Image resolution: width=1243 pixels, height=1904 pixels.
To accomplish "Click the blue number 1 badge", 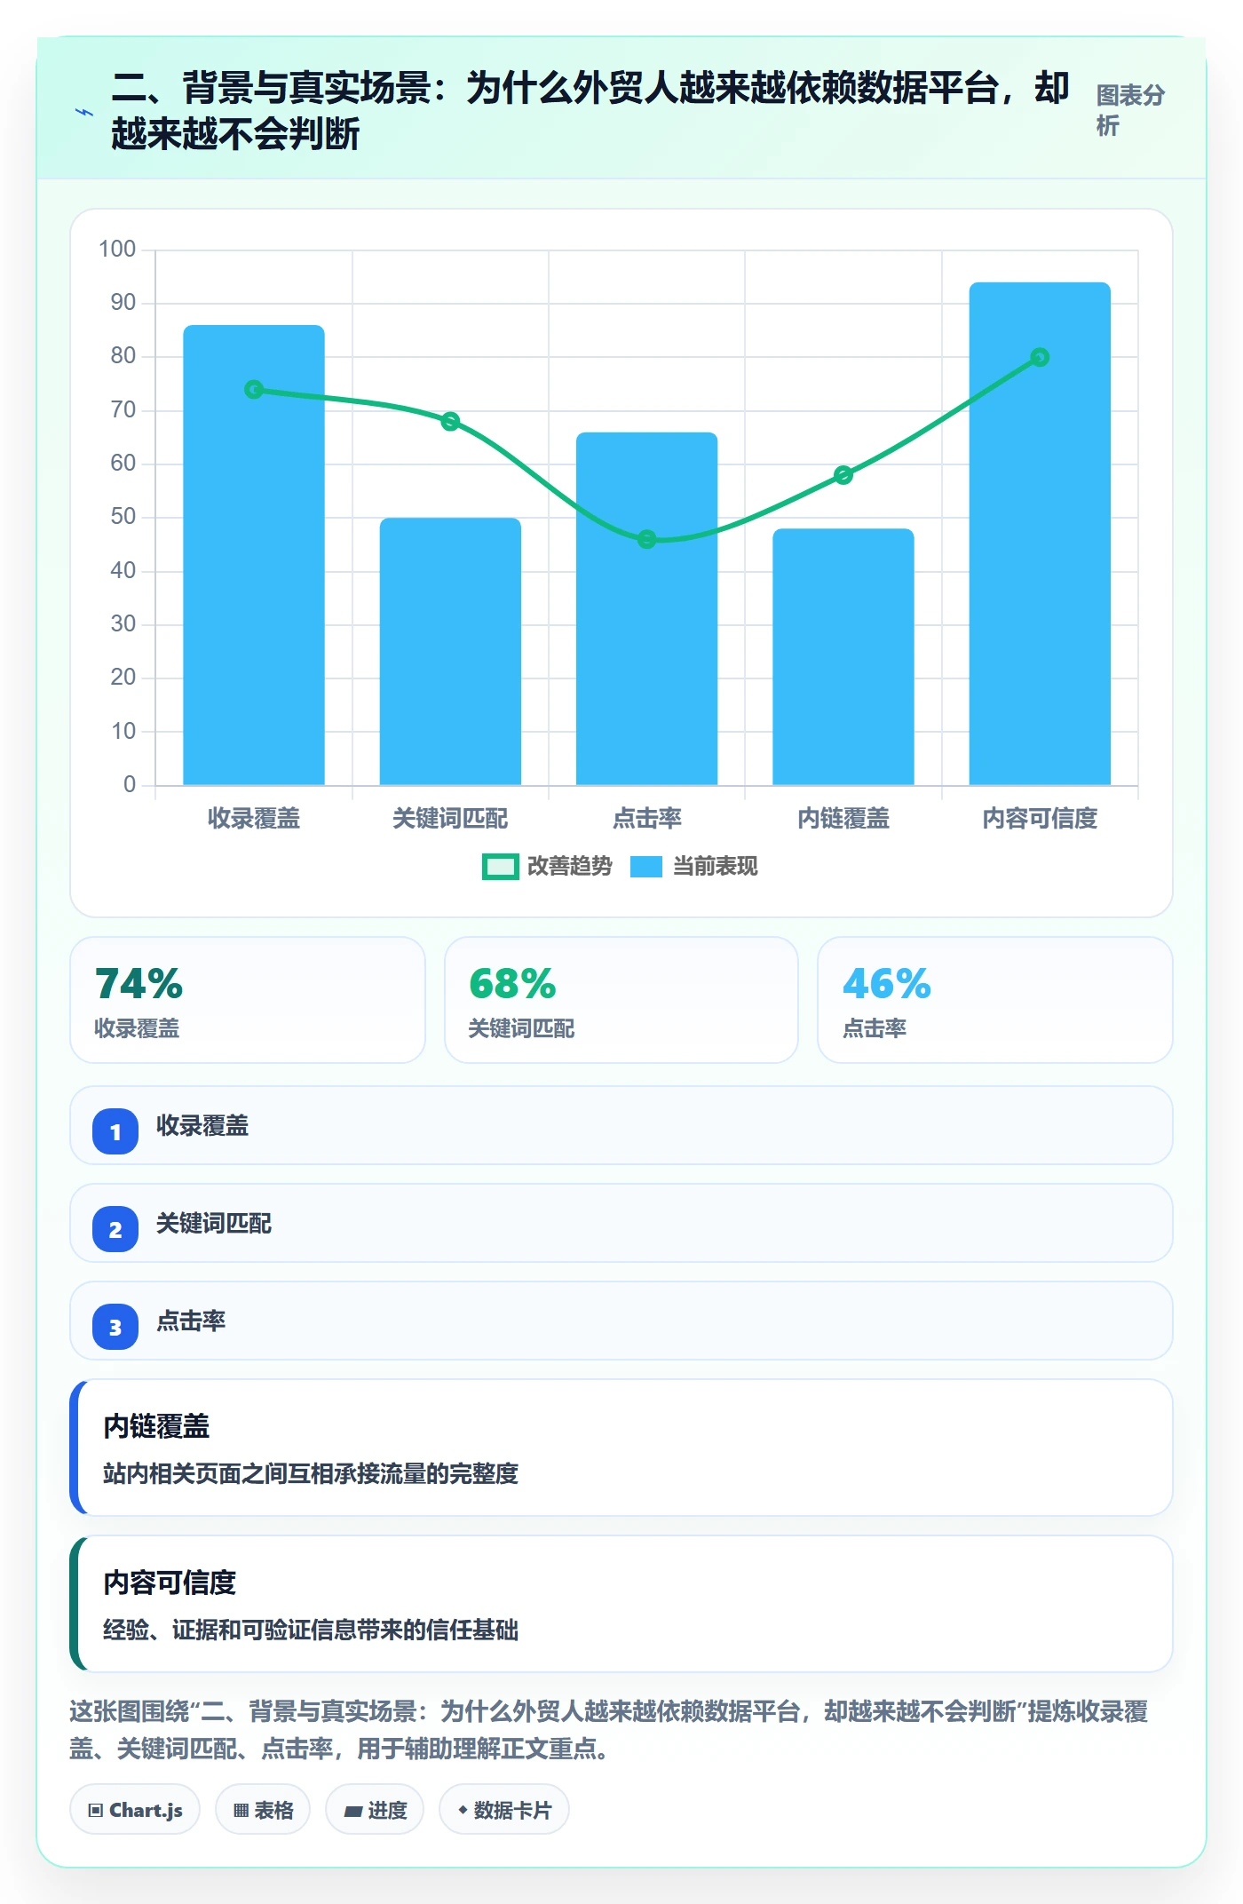I will click(115, 1131).
